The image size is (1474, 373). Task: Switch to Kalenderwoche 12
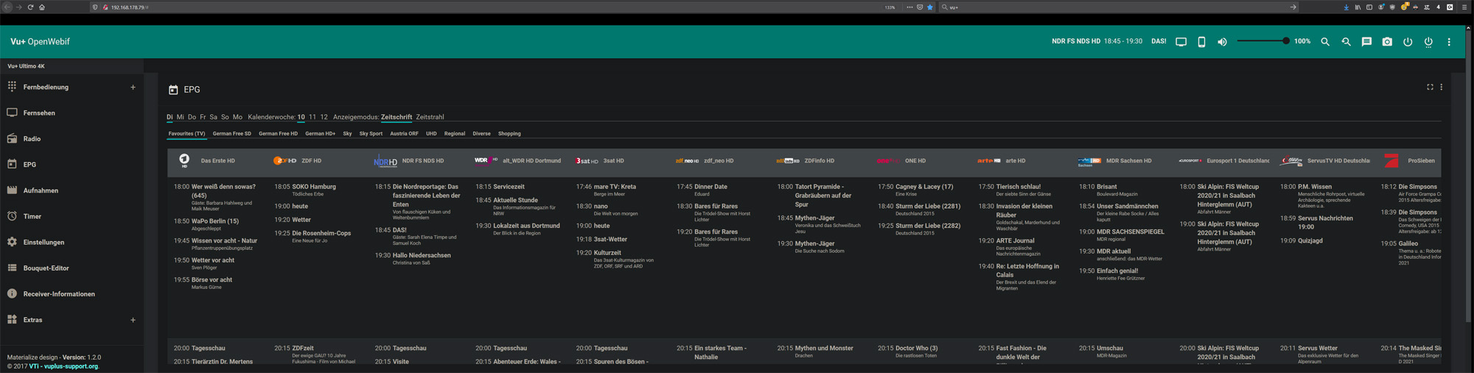pyautogui.click(x=324, y=117)
